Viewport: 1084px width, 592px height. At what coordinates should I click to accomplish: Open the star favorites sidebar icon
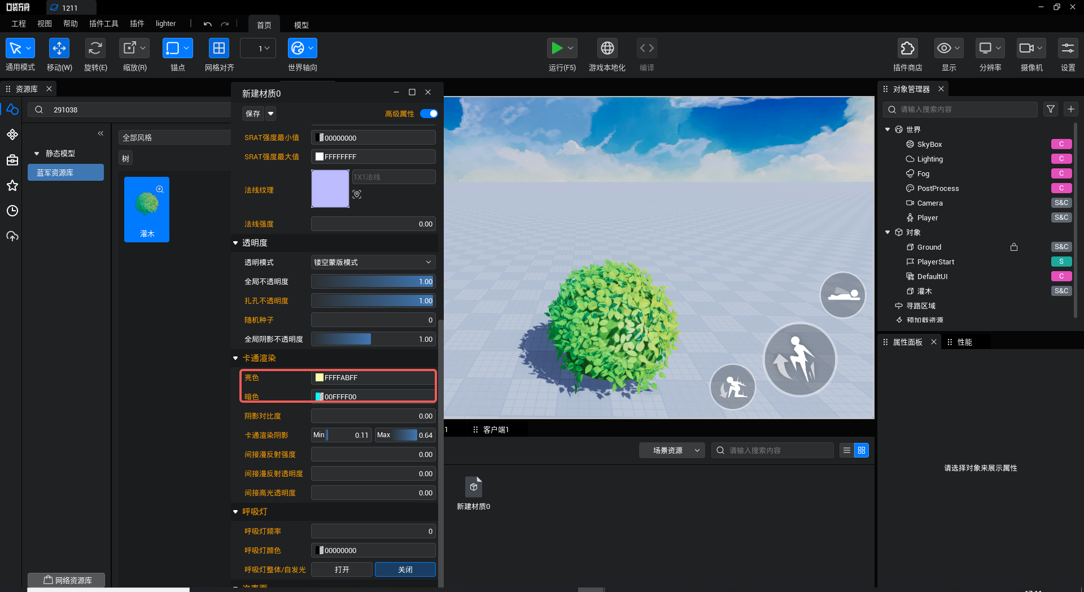[12, 185]
